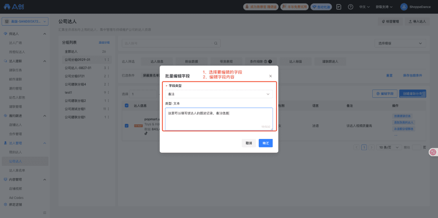Expand the 获取支持 menu

(x=384, y=7)
